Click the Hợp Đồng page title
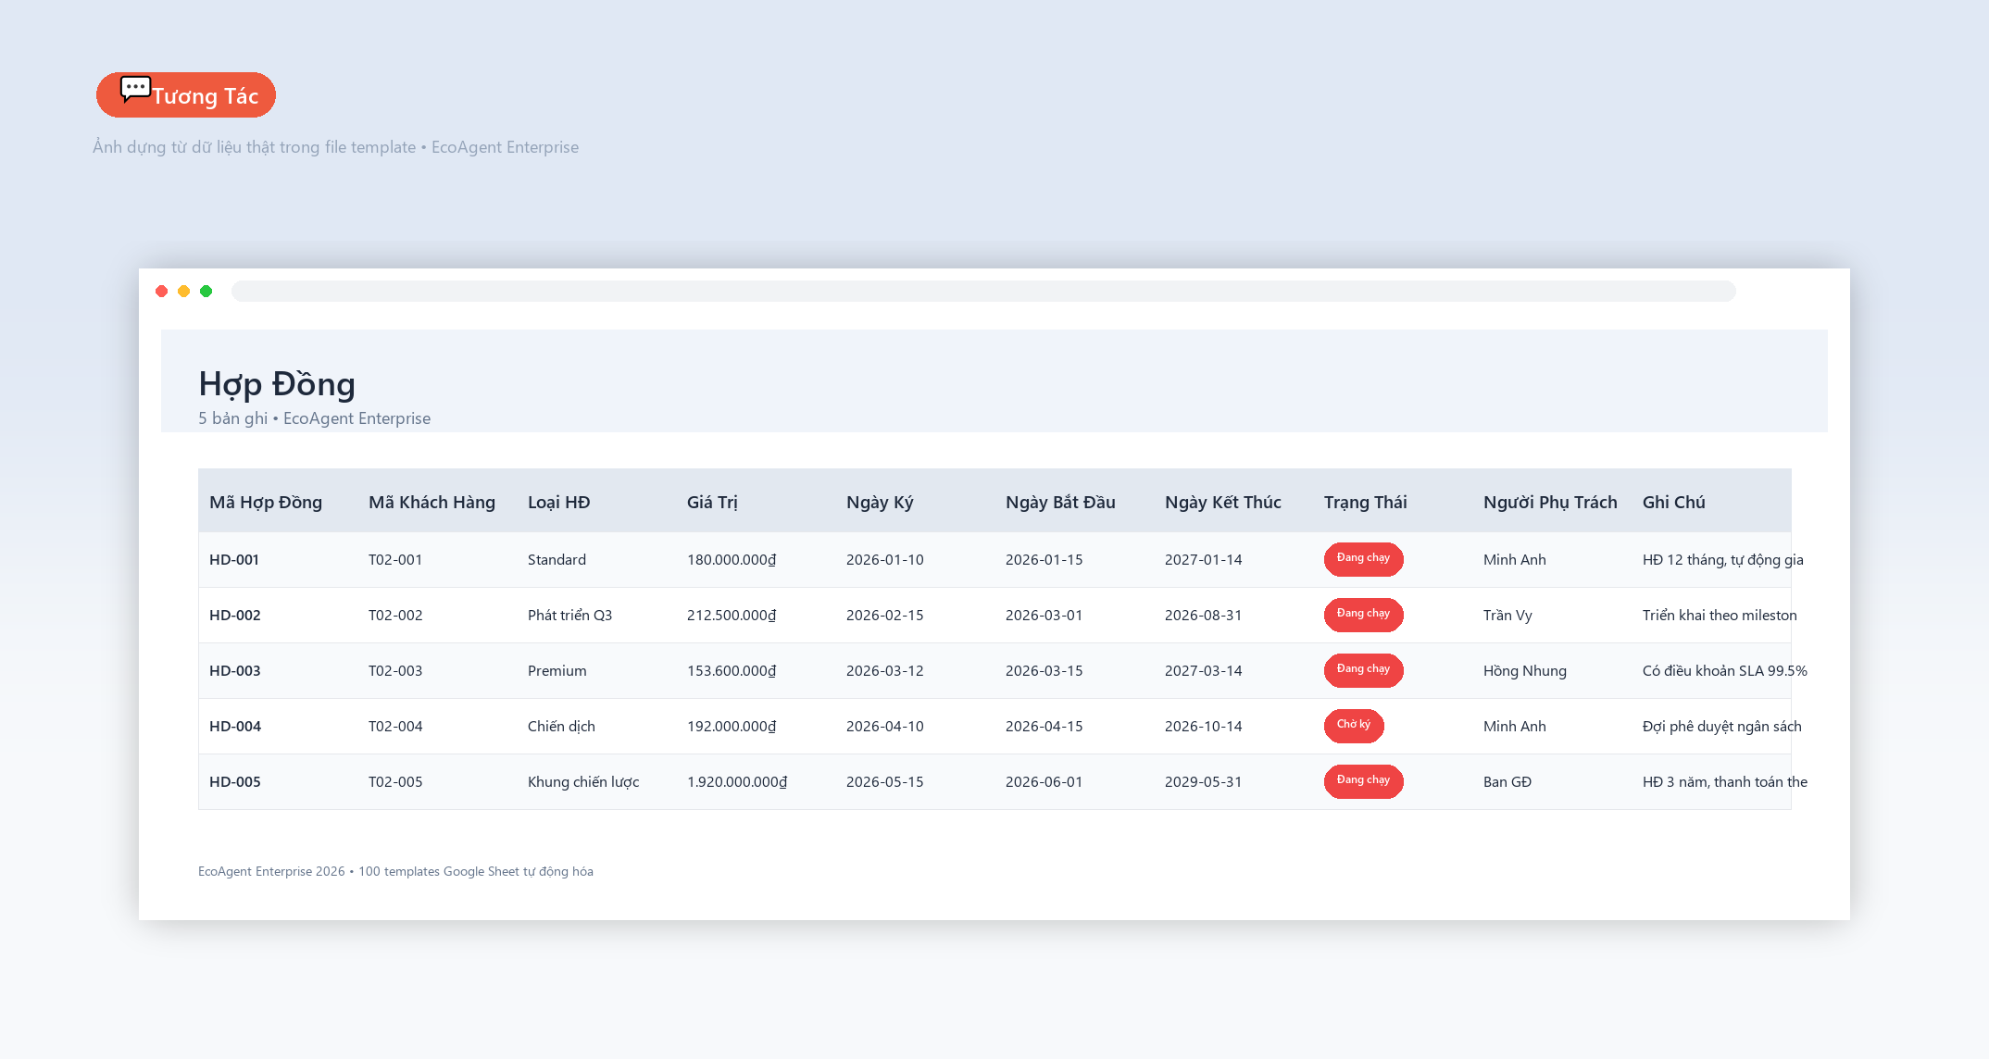The width and height of the screenshot is (1989, 1059). click(277, 384)
